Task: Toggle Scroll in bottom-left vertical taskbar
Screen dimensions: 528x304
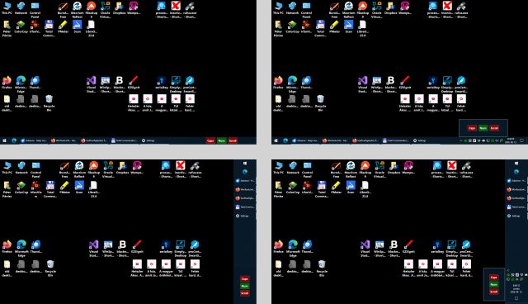Action: [x=244, y=293]
